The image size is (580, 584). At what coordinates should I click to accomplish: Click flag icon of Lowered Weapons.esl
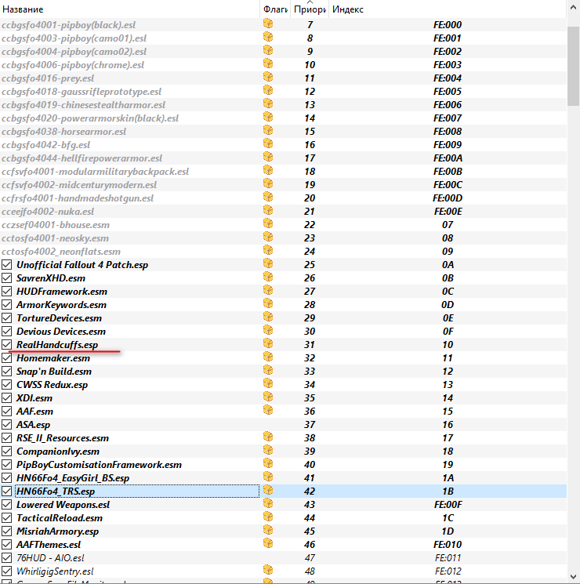(268, 504)
